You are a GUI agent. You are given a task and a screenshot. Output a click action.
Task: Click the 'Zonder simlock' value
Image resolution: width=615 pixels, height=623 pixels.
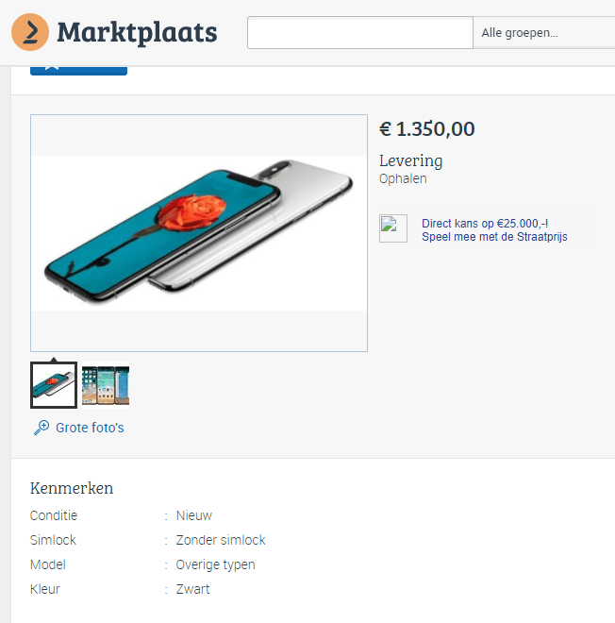pos(221,540)
